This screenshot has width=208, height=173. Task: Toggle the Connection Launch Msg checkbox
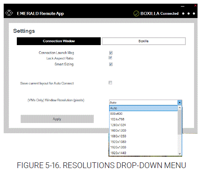(111, 52)
